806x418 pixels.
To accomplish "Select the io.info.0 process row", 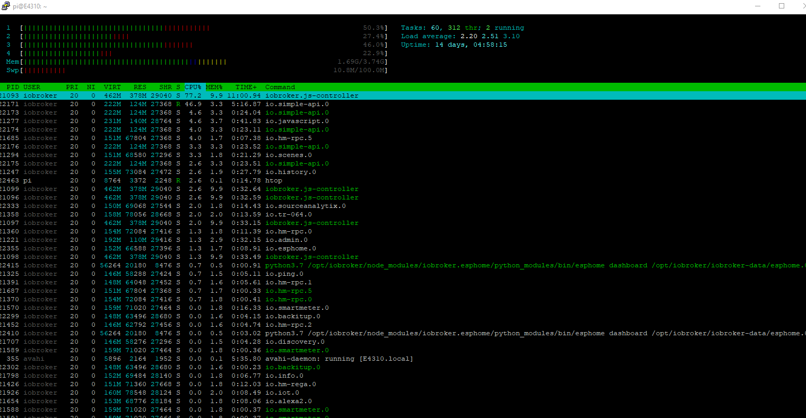I will point(403,376).
